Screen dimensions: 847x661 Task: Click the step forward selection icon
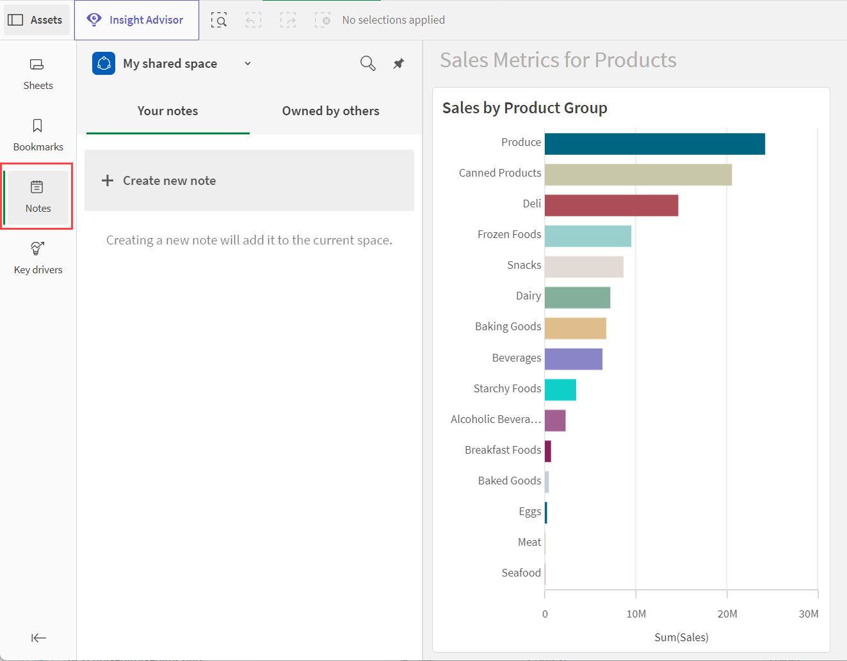coord(288,20)
